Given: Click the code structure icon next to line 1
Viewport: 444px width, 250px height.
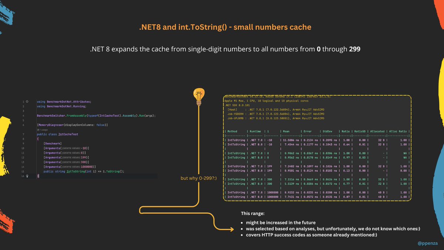Looking at the screenshot, I should tap(27, 102).
